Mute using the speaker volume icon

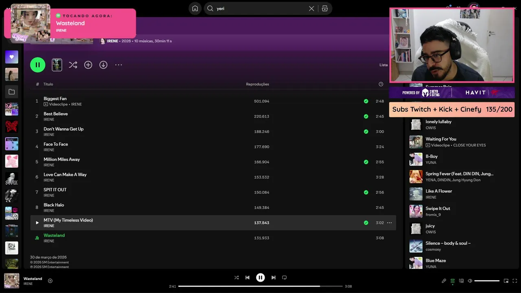coord(470,281)
